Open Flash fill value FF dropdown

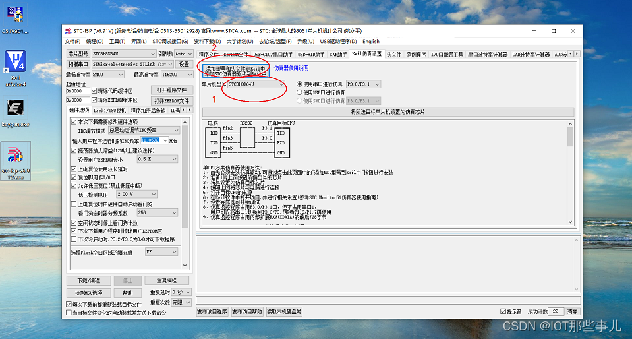[161, 252]
